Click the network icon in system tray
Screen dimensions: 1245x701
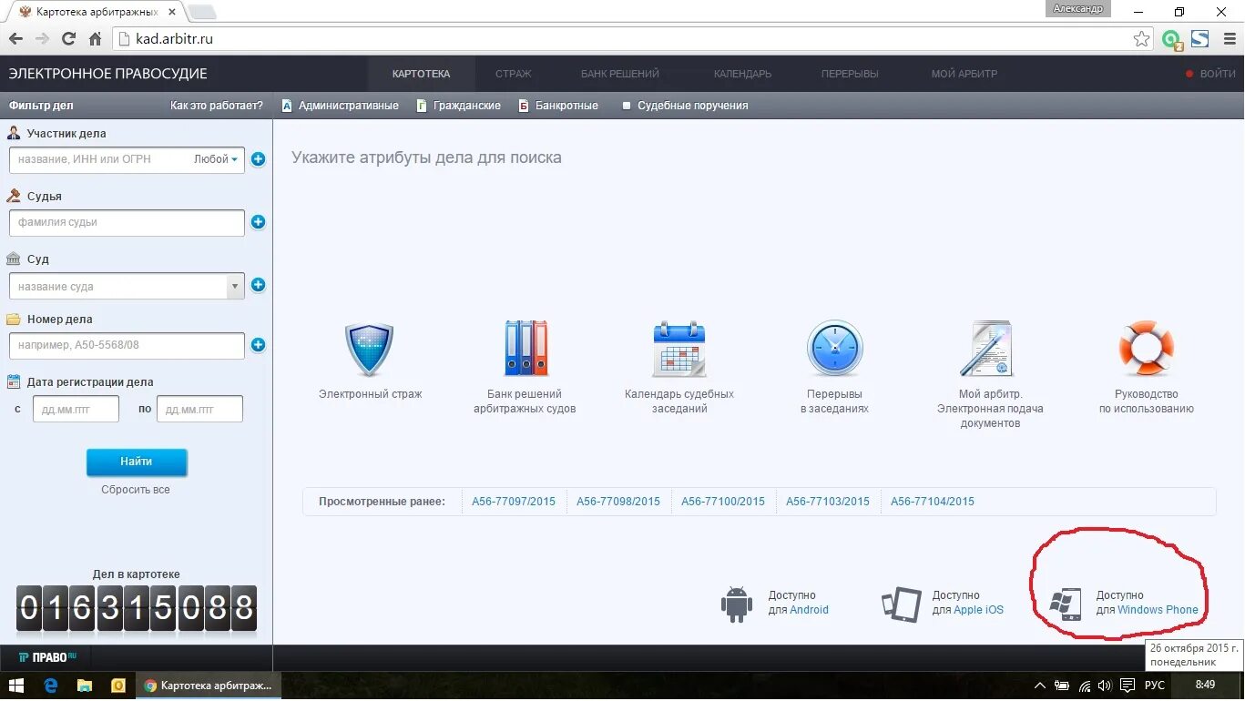(1084, 685)
